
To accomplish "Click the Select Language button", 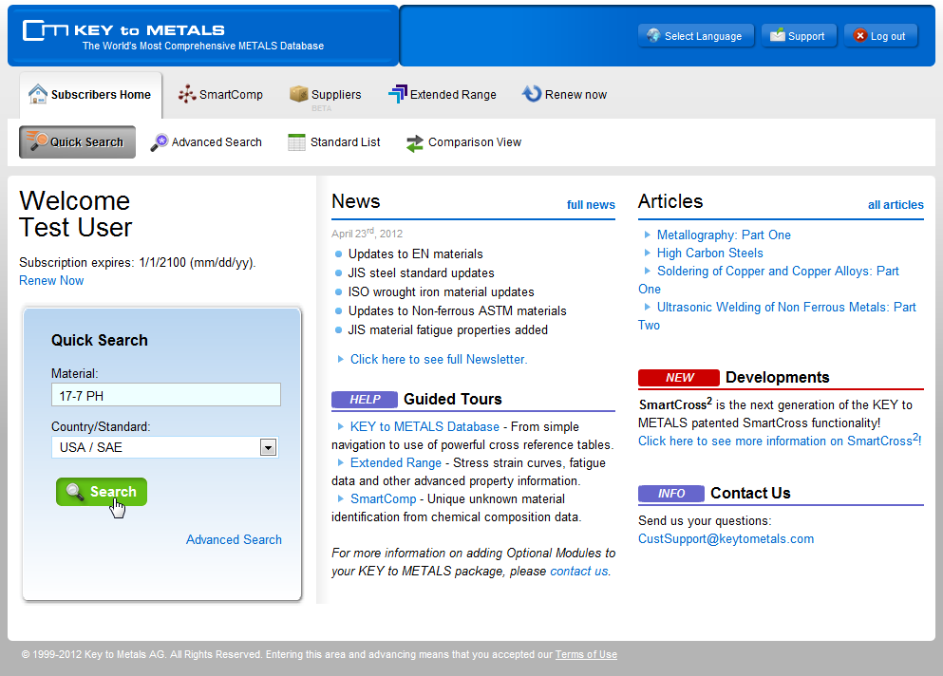I will pyautogui.click(x=696, y=36).
